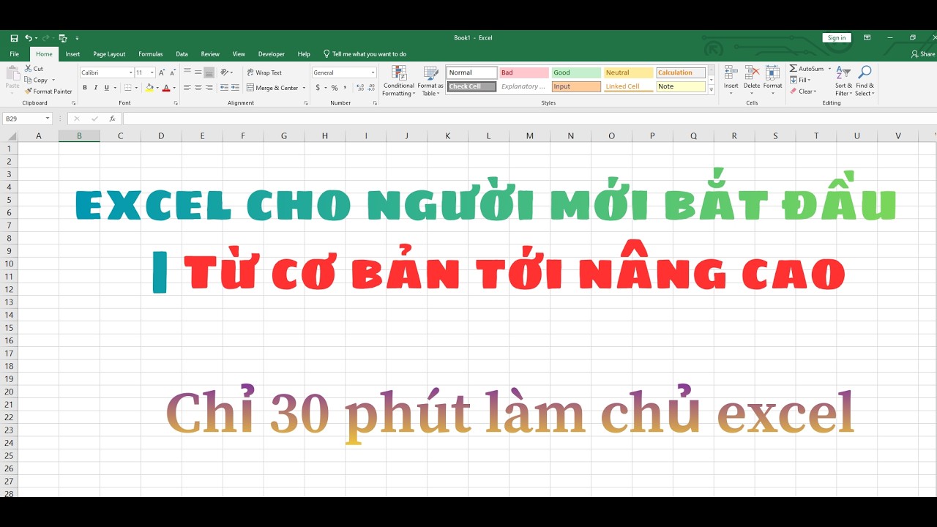Expand the Find & Select menu
The height and width of the screenshot is (527, 937).
tap(865, 81)
